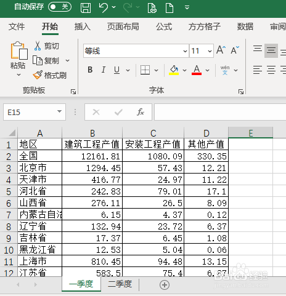Switch to the 插入 tab
This screenshot has width=286, height=296.
83,27
